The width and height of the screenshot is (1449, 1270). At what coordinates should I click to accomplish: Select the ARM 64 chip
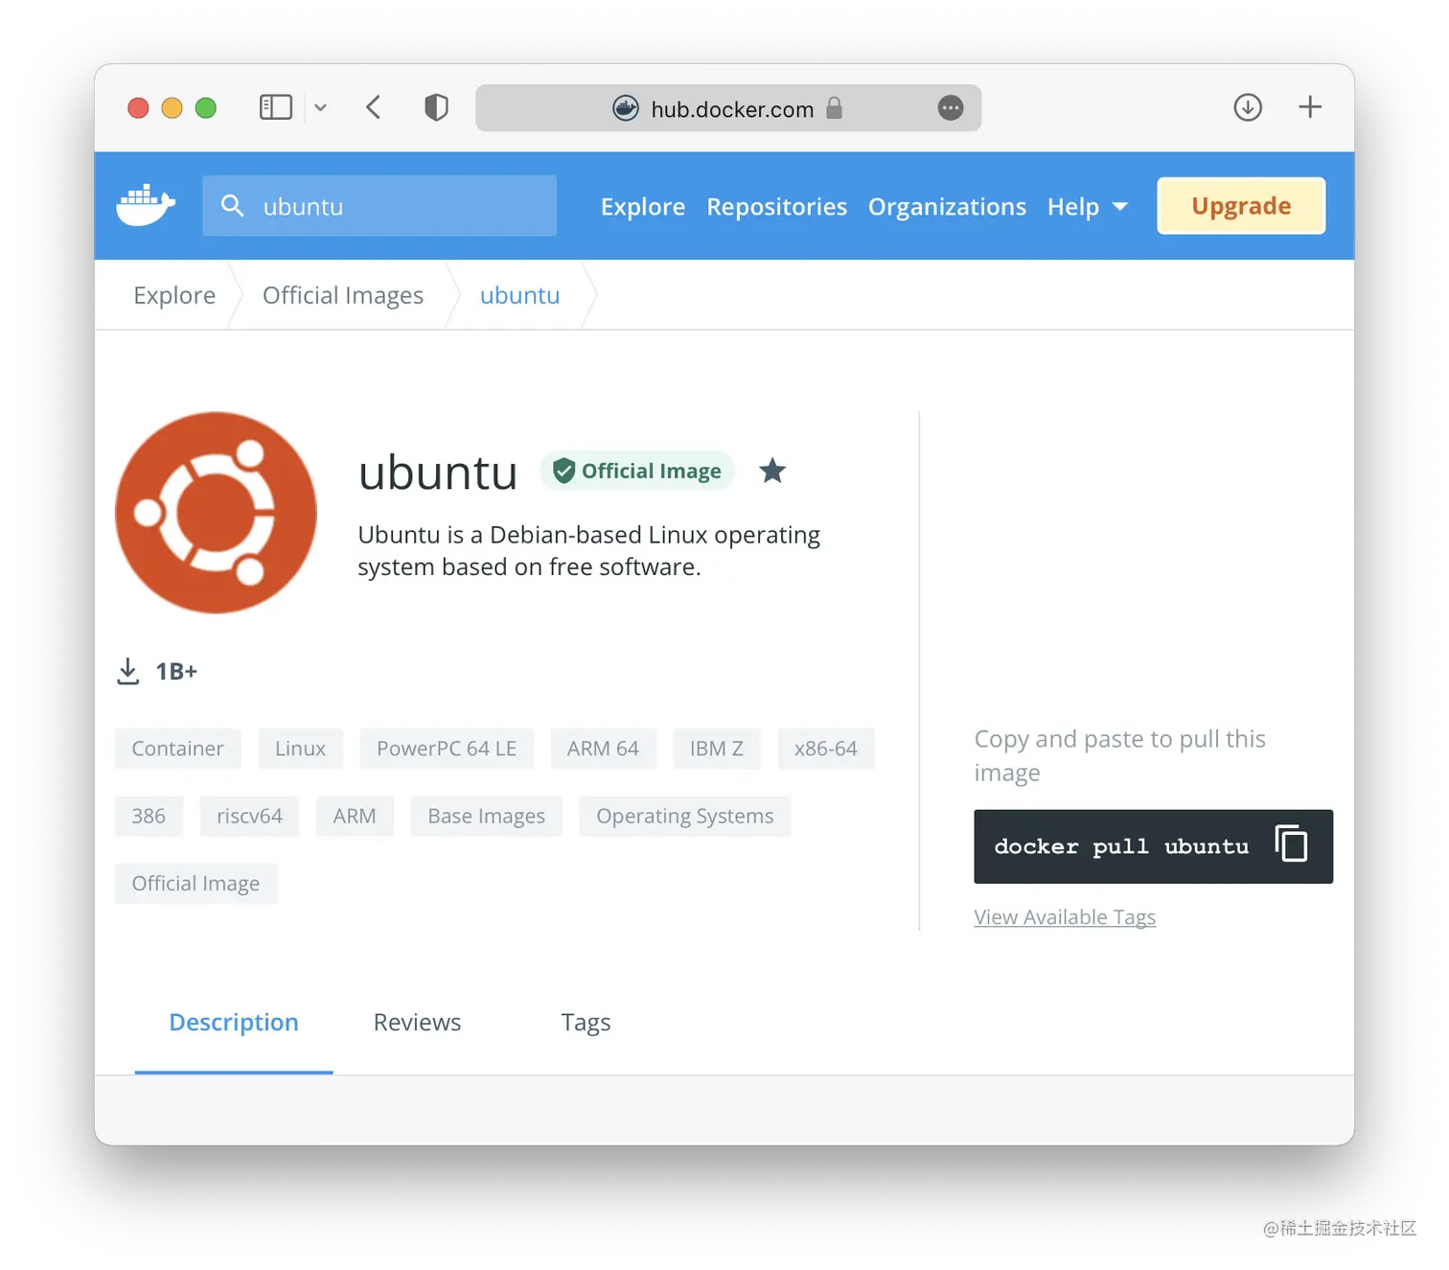pyautogui.click(x=603, y=749)
